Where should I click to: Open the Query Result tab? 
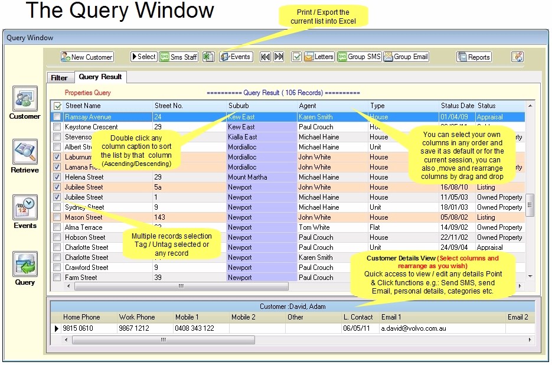coord(102,77)
